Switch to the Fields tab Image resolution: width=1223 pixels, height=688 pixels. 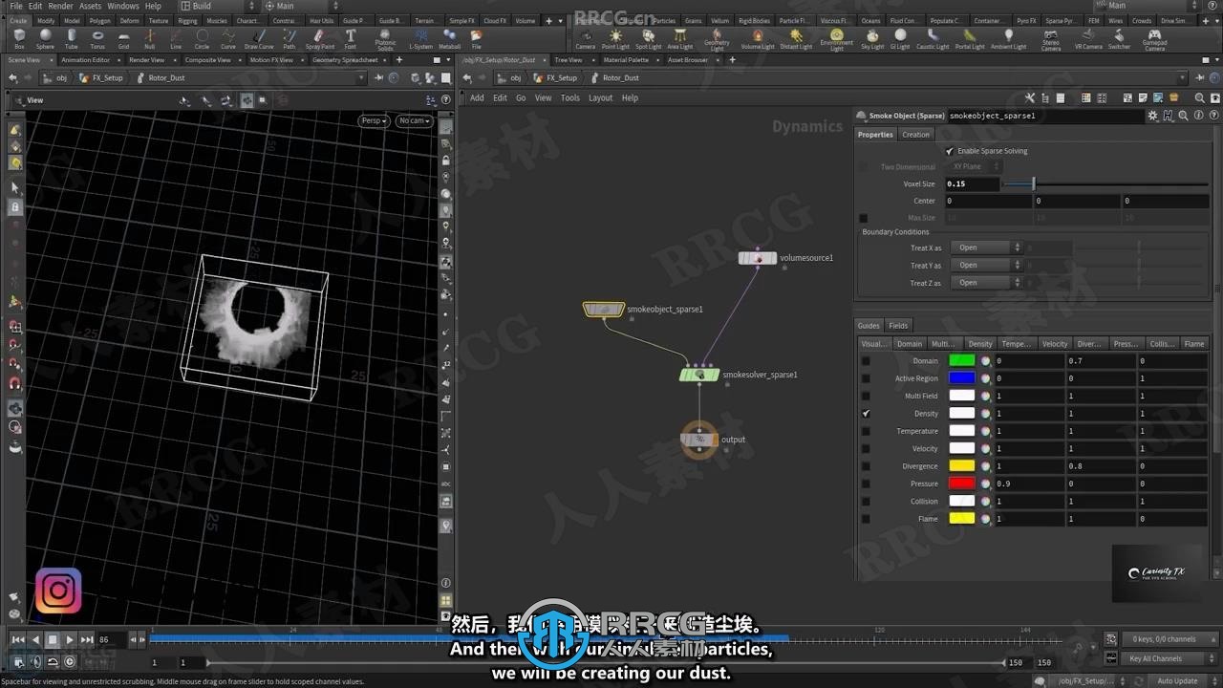click(899, 326)
